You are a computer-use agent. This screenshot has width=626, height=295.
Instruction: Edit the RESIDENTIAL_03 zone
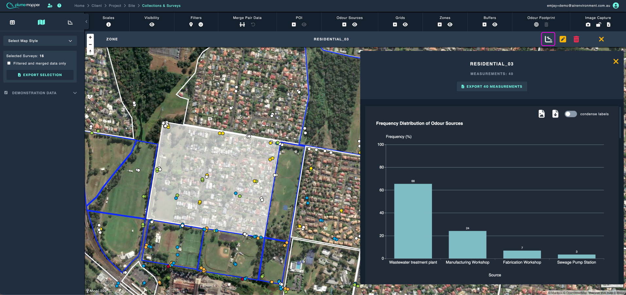(563, 39)
